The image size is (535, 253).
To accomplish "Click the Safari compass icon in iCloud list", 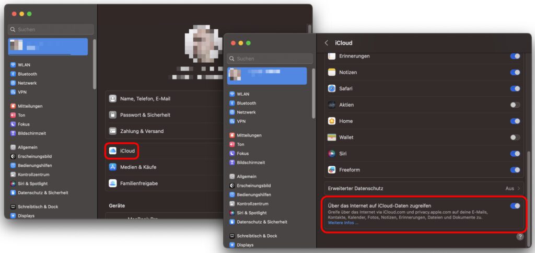I will (x=331, y=88).
